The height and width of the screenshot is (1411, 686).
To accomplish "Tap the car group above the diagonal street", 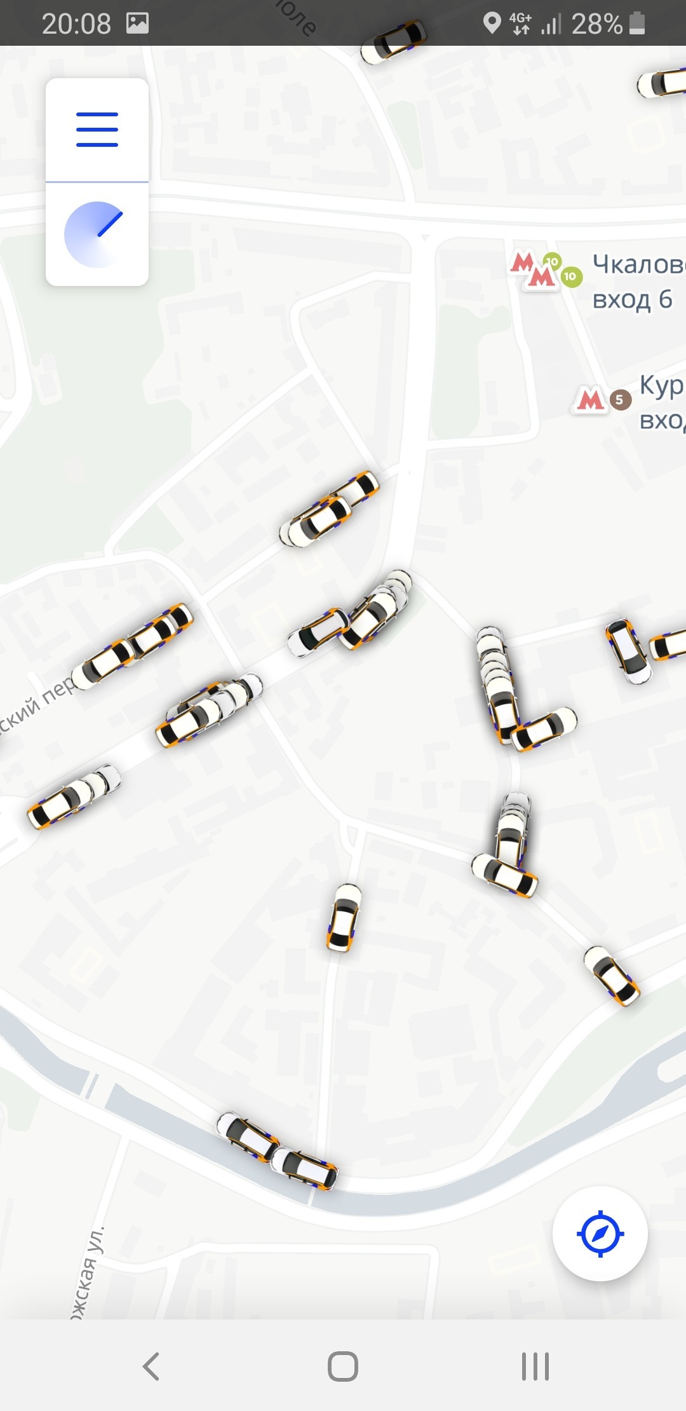I will [329, 509].
